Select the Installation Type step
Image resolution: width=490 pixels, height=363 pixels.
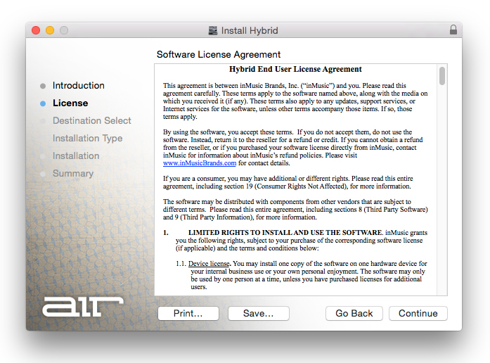pos(87,138)
